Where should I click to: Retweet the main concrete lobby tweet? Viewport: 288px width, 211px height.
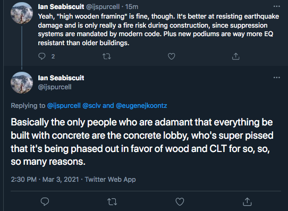[112, 201]
